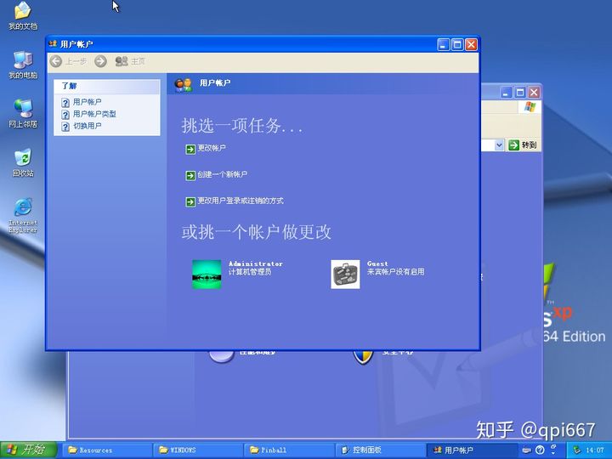The image size is (612, 459).
Task: Switch to 用户帐户 taskbar button
Action: tap(472, 450)
